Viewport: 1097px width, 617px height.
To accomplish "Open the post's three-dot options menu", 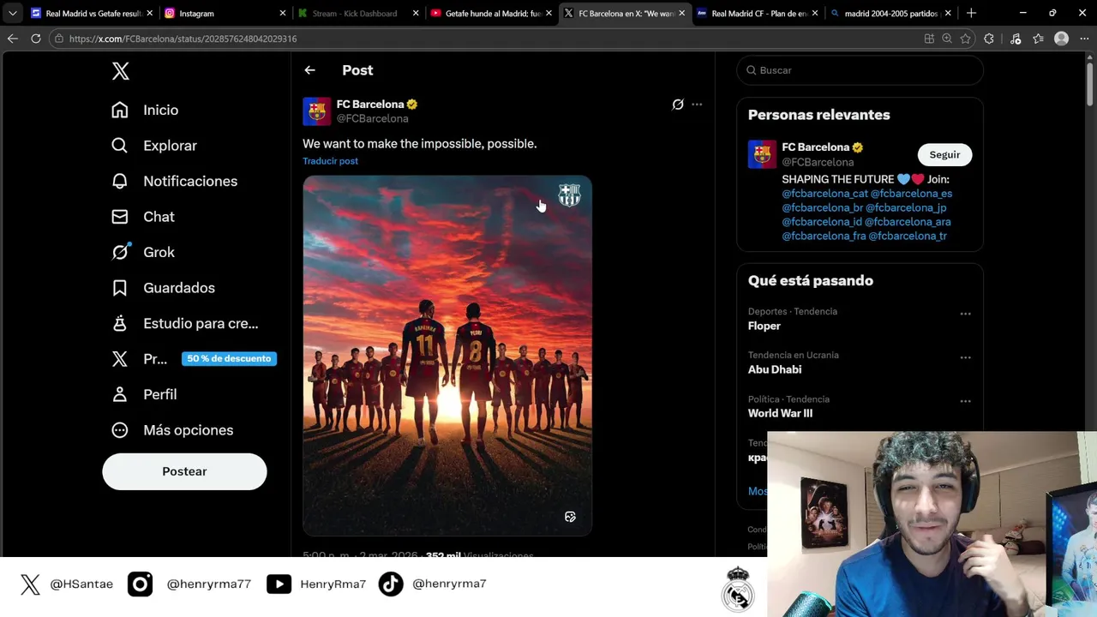I will tap(697, 105).
